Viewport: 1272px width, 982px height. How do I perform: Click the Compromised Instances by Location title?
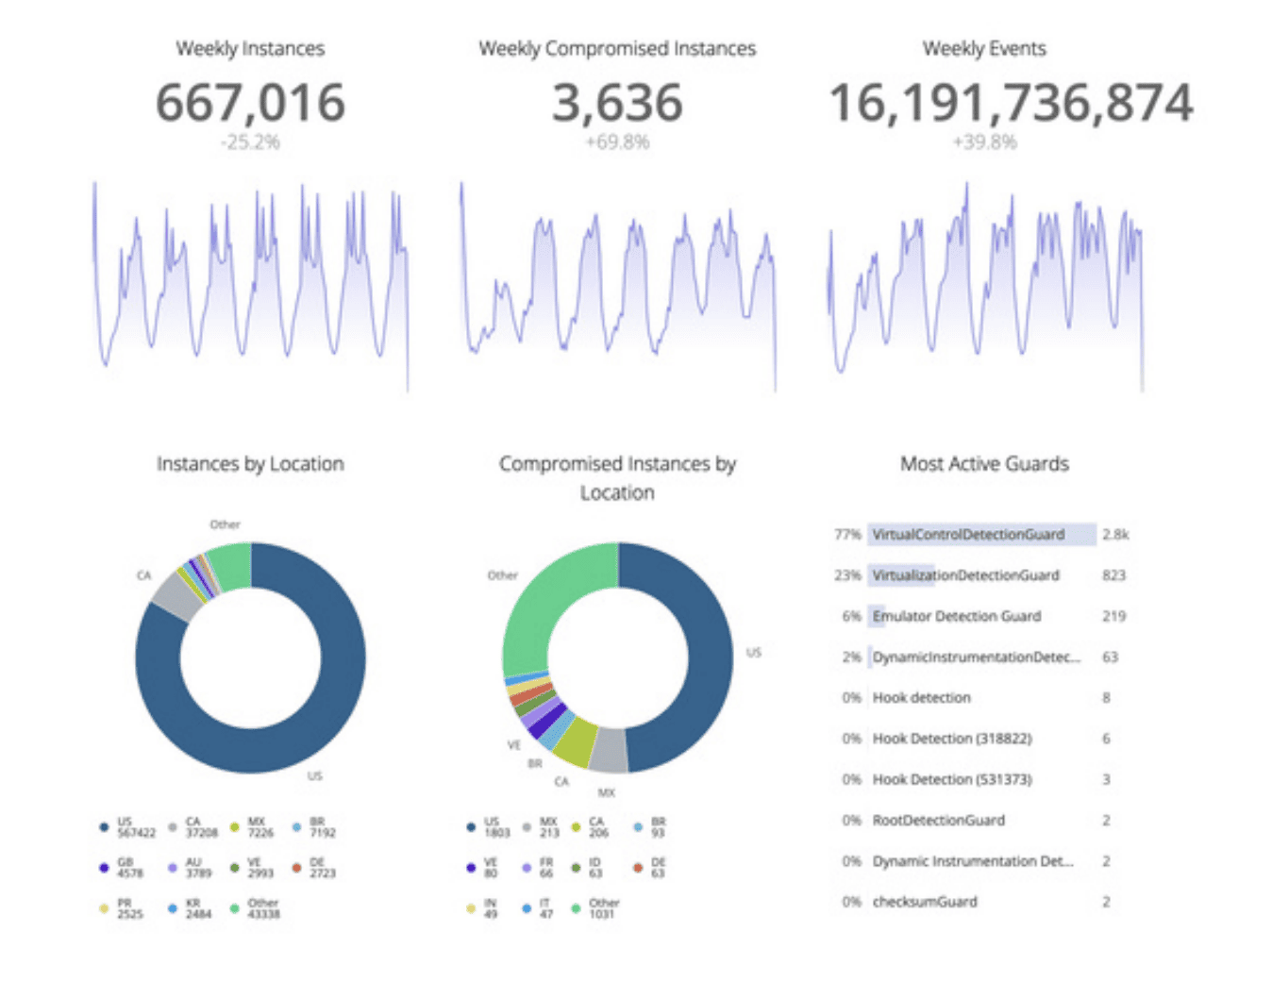(x=617, y=477)
